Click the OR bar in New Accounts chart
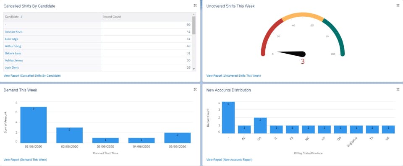403x166 pixels. pyautogui.click(x=340, y=130)
